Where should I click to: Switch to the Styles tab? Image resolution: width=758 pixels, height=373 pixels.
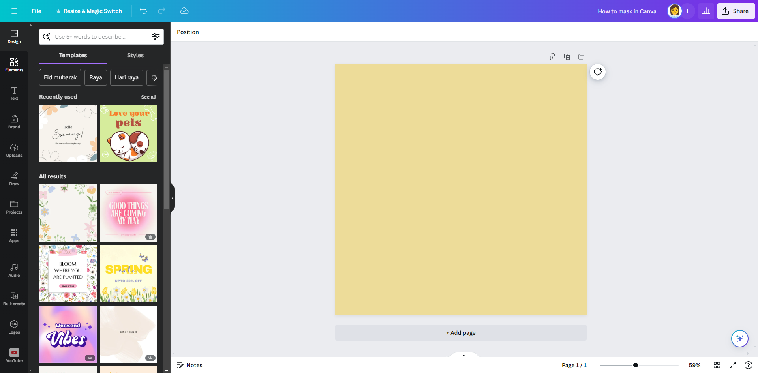[x=135, y=55]
